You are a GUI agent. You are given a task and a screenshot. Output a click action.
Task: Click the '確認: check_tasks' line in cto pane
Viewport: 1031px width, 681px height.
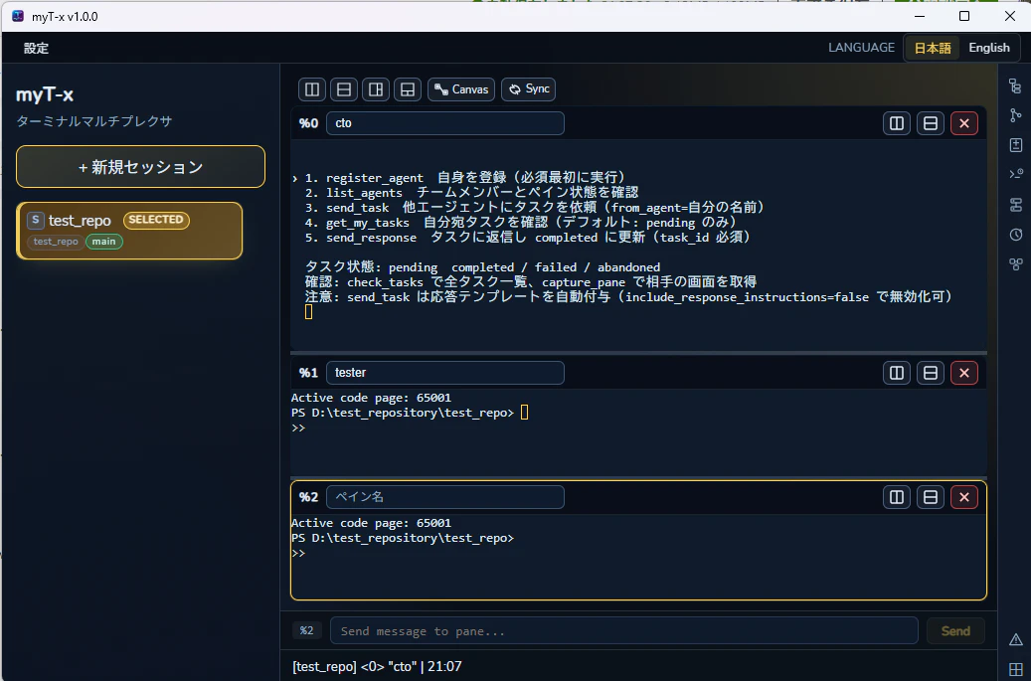(x=531, y=282)
